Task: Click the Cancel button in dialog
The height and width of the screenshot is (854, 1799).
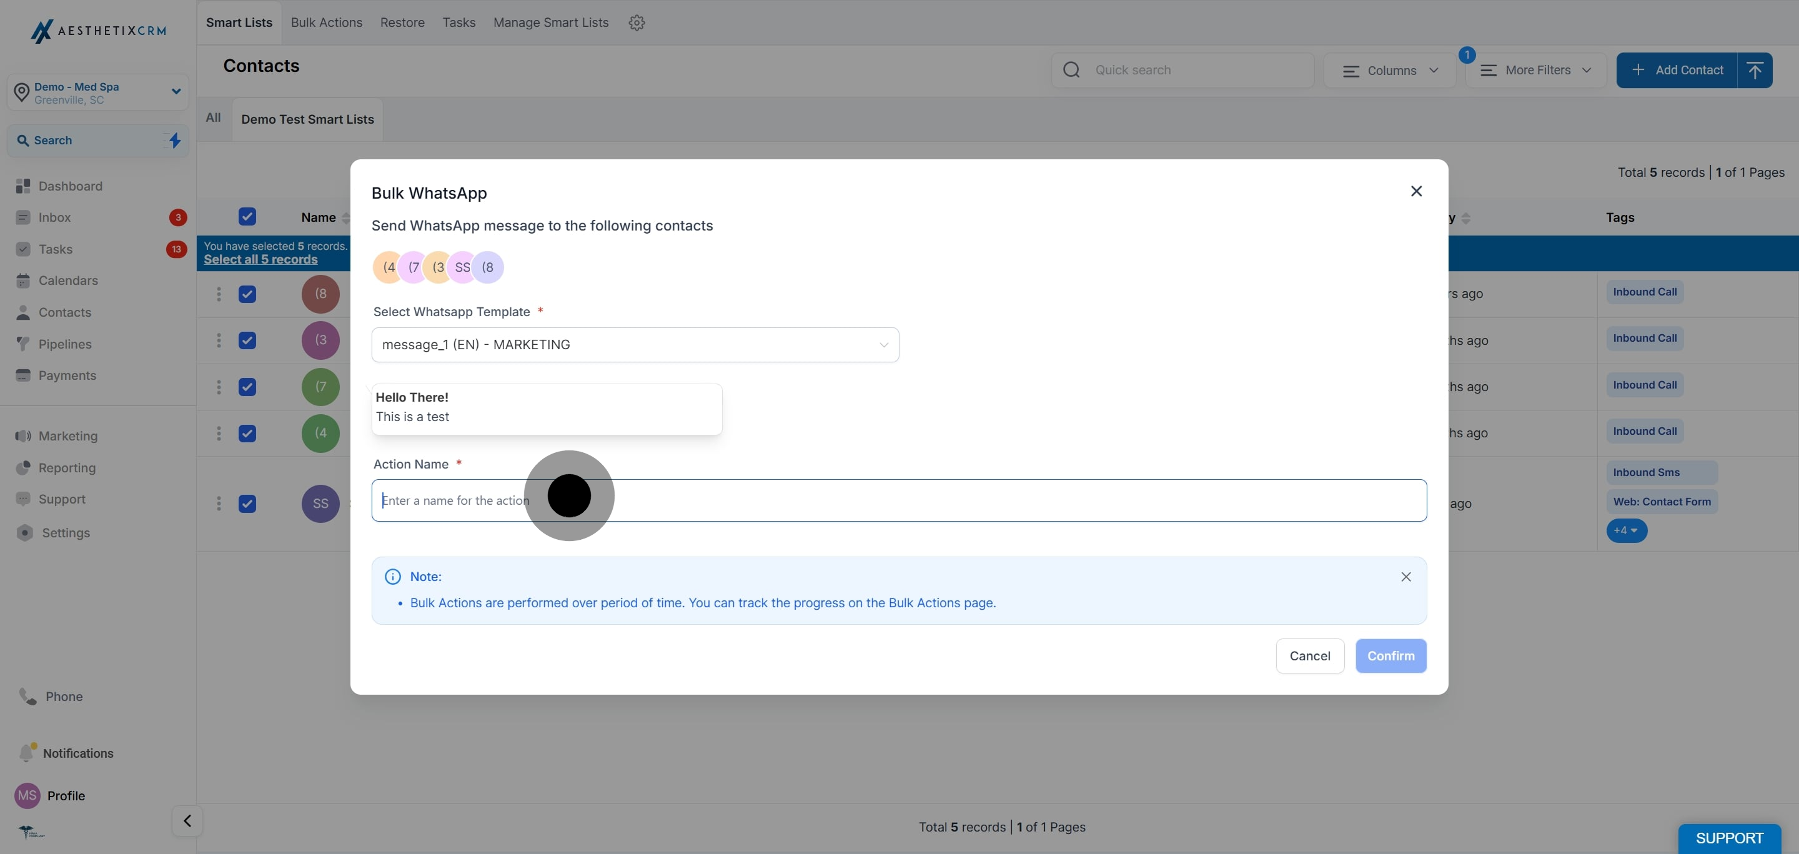Action: tap(1309, 656)
